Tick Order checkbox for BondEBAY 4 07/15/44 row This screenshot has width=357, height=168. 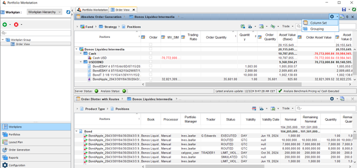[x=151, y=66]
